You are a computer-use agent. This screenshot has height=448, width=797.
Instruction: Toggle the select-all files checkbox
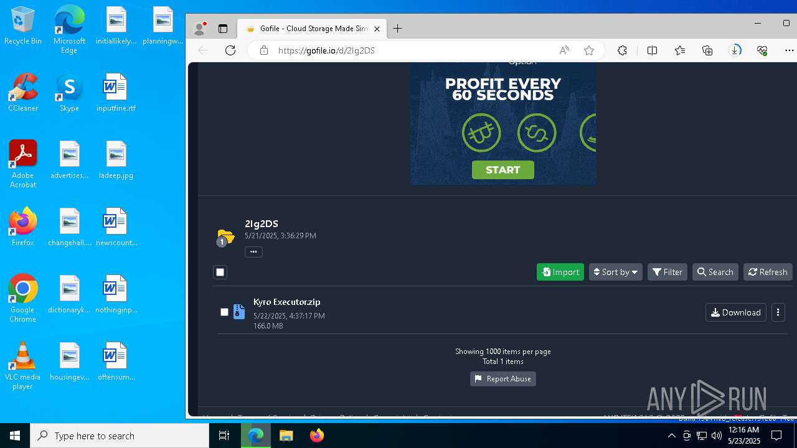pos(220,272)
